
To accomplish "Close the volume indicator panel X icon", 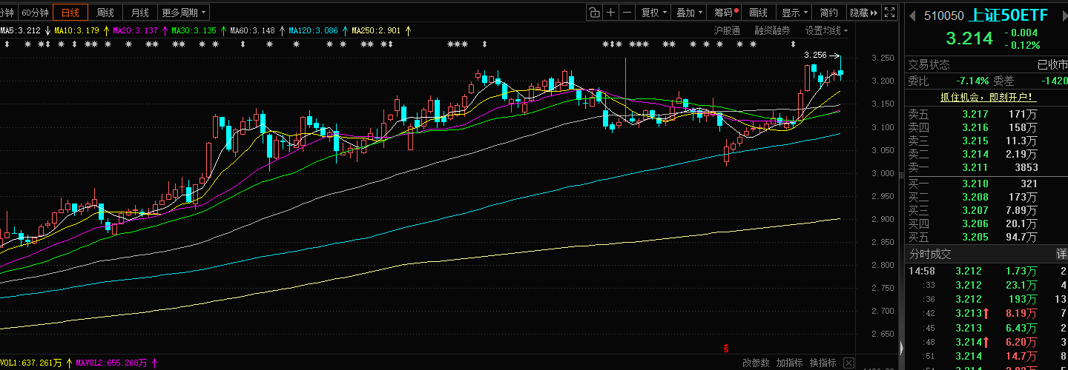I will click(x=848, y=363).
